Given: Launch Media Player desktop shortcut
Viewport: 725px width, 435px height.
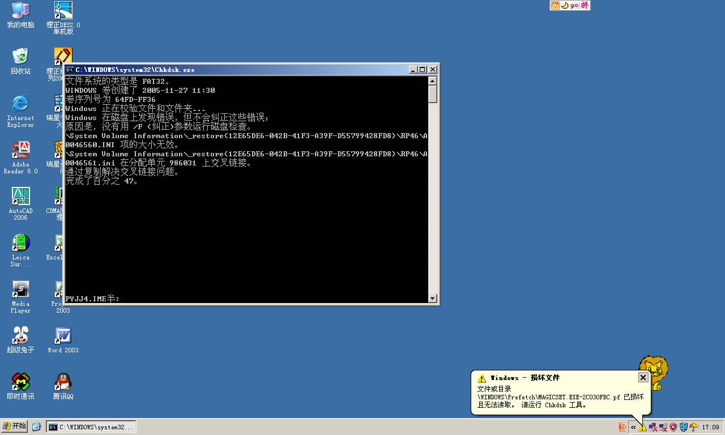Looking at the screenshot, I should (x=20, y=297).
